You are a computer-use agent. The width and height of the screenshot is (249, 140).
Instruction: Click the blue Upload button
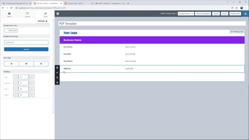(x=26, y=49)
